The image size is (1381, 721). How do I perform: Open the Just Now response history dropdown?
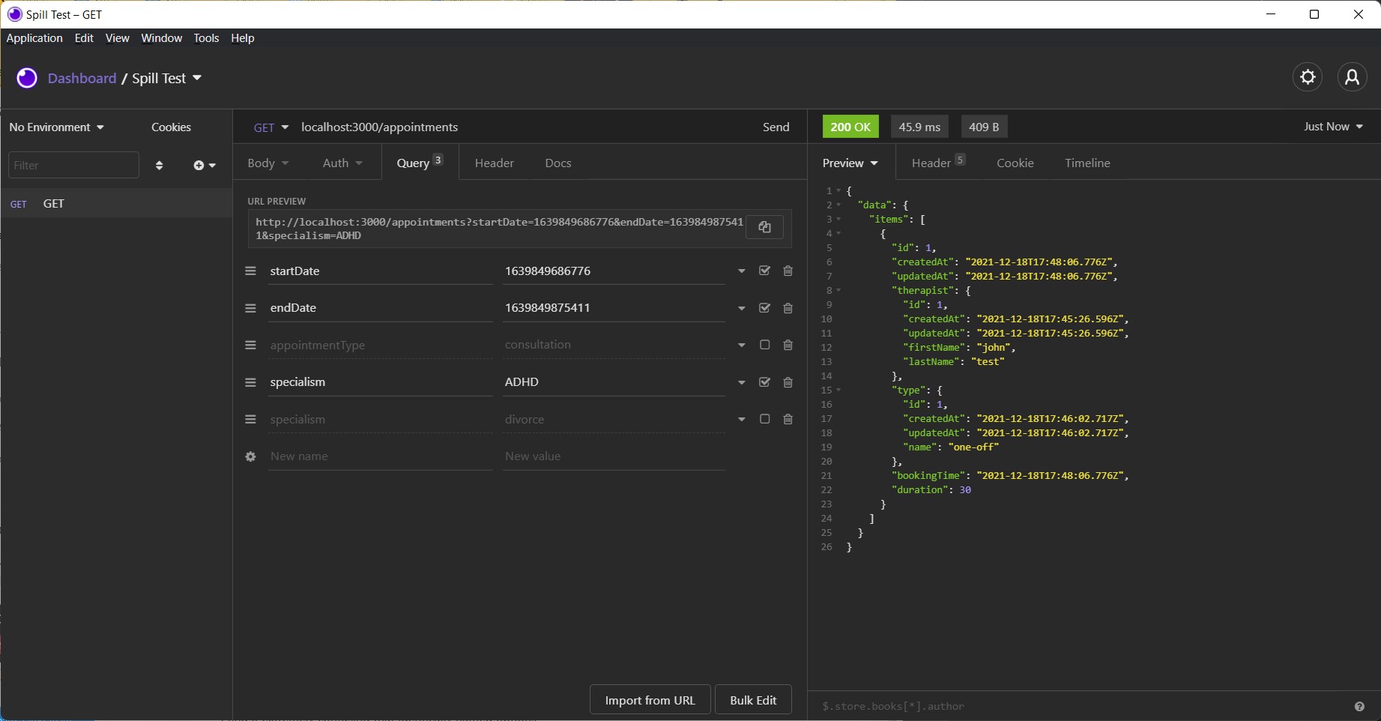[1333, 127]
